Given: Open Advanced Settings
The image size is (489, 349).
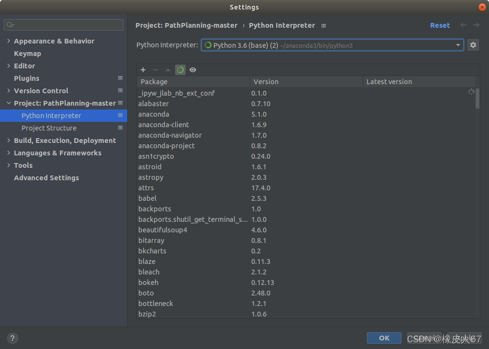Looking at the screenshot, I should [46, 178].
